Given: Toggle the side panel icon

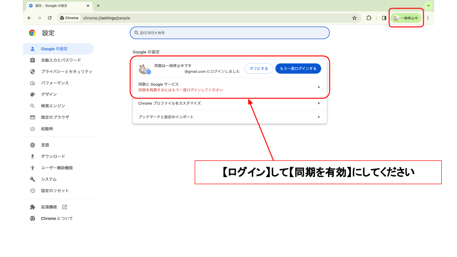Looking at the screenshot, I should (384, 18).
